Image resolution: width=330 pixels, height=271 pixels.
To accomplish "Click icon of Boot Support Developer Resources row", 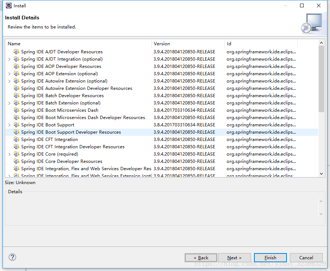I will click(x=16, y=132).
